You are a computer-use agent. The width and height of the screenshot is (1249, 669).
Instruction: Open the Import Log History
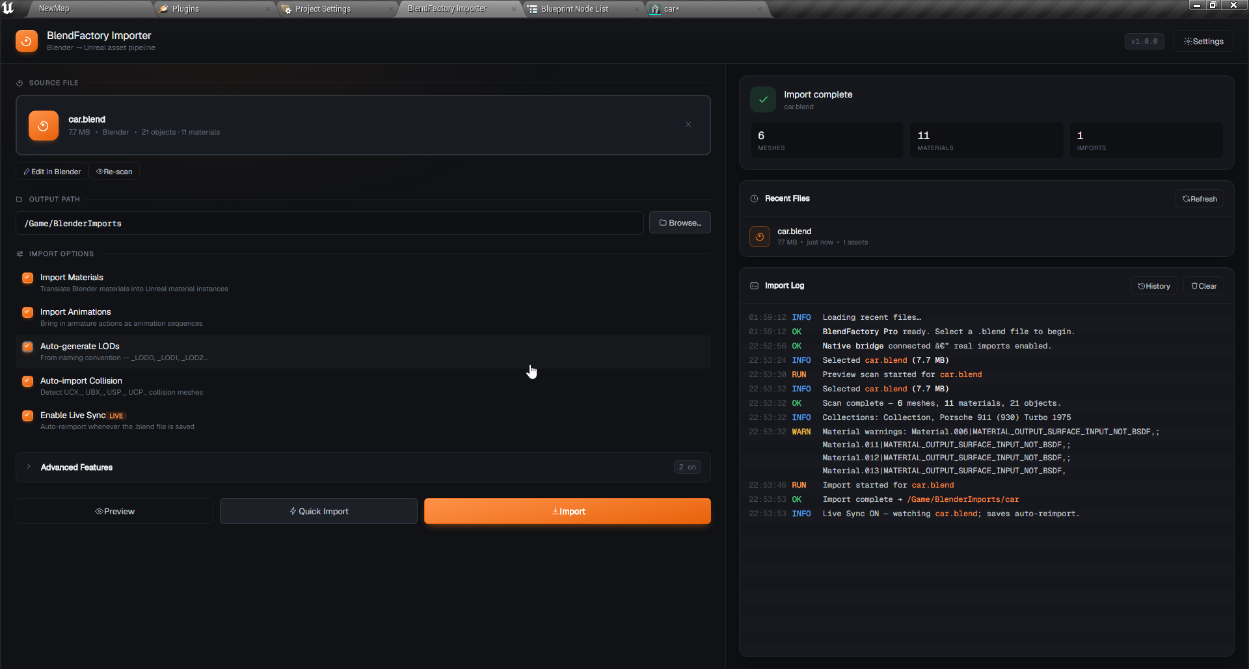(x=1154, y=286)
